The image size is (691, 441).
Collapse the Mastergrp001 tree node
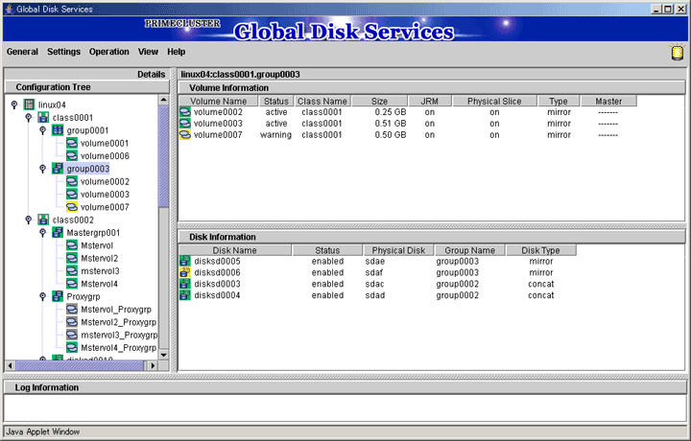[x=42, y=232]
